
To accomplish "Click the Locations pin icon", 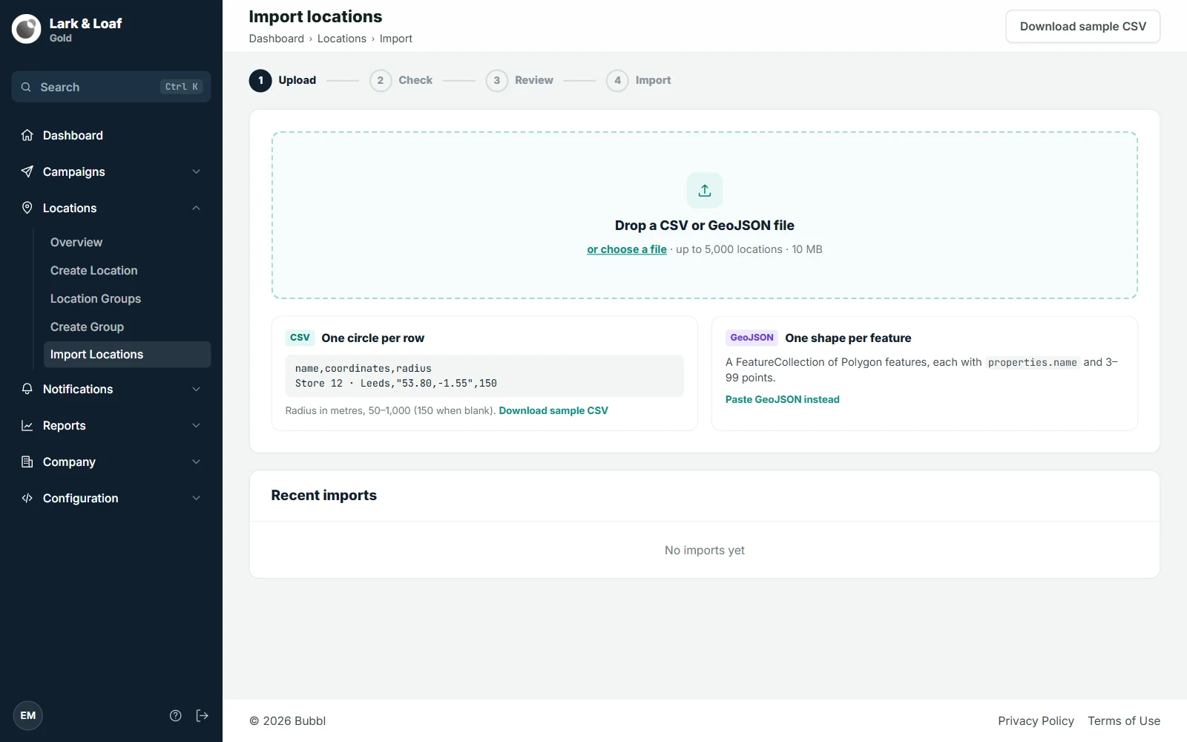I will (27, 208).
